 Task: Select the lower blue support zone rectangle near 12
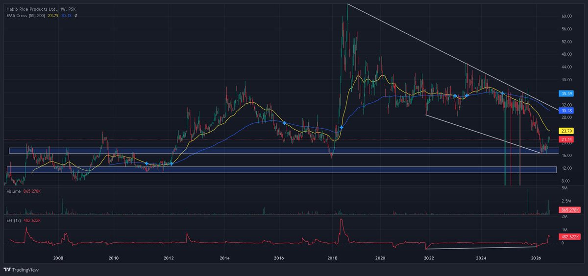click(x=282, y=169)
